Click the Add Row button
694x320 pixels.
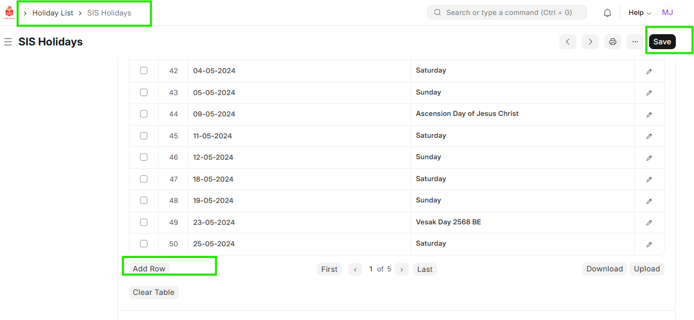(x=149, y=269)
